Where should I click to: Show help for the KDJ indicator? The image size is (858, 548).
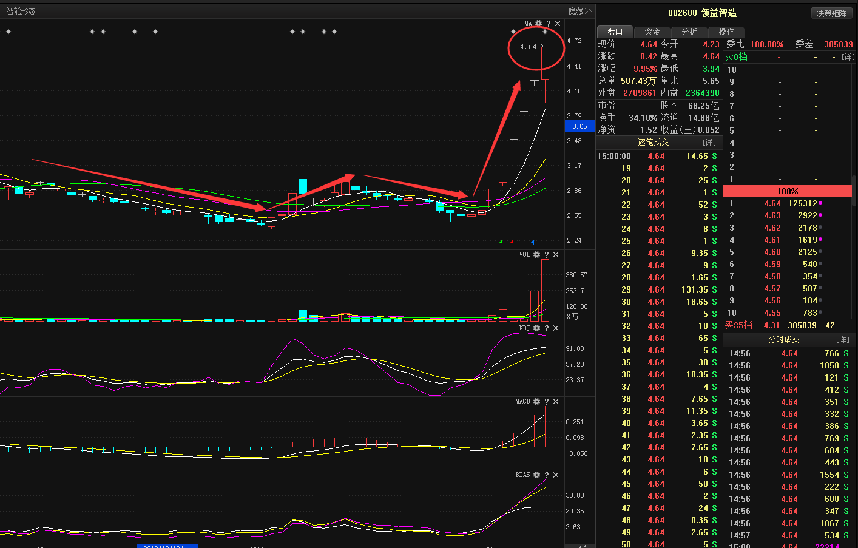coord(546,328)
